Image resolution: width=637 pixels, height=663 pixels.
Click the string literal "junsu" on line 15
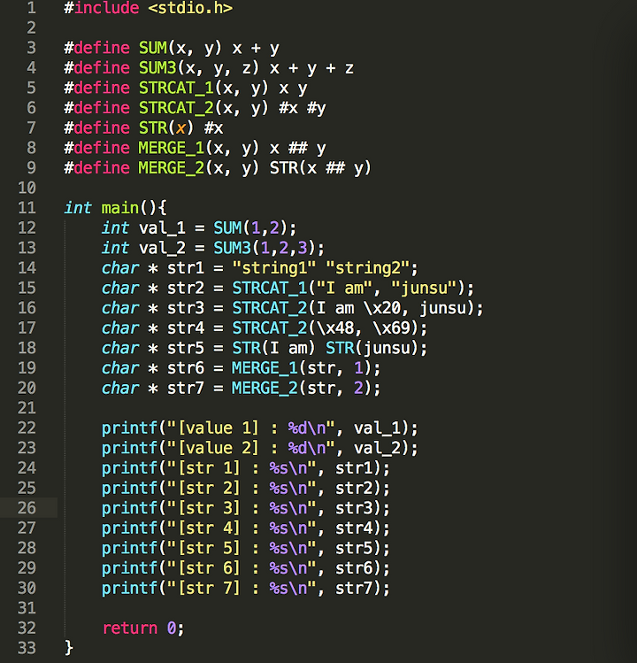[425, 289]
